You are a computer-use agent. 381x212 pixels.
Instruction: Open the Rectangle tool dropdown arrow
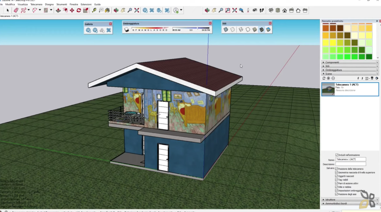(51, 10)
